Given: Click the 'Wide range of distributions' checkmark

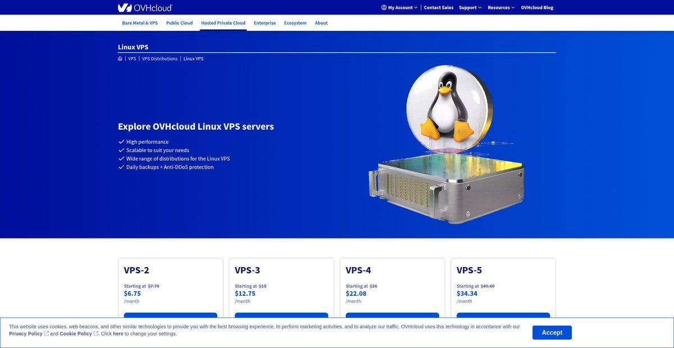Looking at the screenshot, I should point(121,159).
